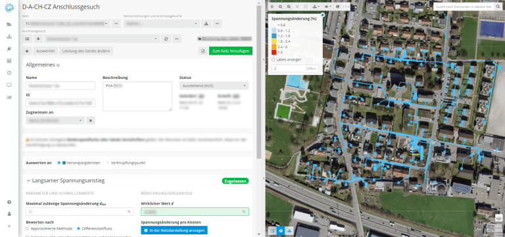This screenshot has height=237, width=505.
Task: Select Verknüpfungspunkt radio option
Action: pos(108,163)
